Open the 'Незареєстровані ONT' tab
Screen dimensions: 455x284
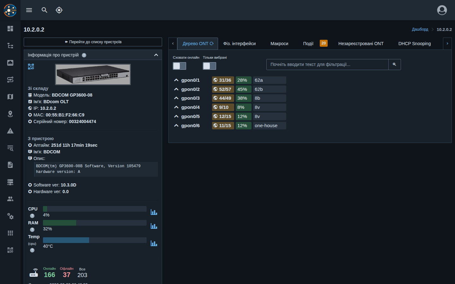[361, 44]
